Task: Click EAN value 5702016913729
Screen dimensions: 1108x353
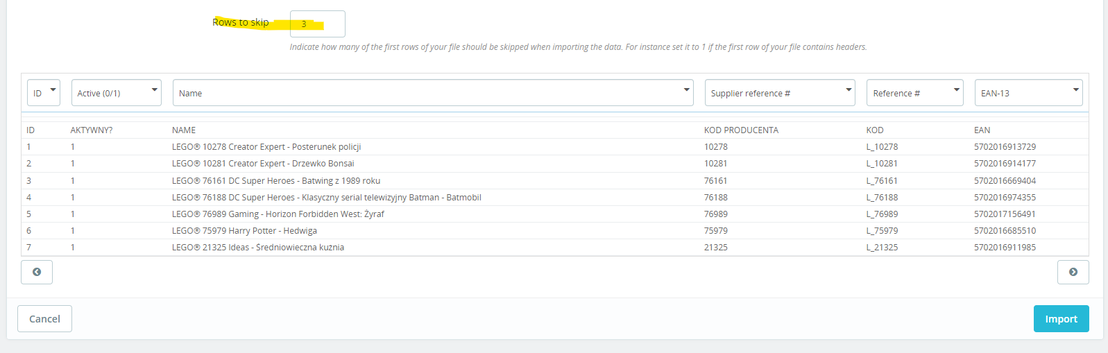Action: tap(1005, 147)
